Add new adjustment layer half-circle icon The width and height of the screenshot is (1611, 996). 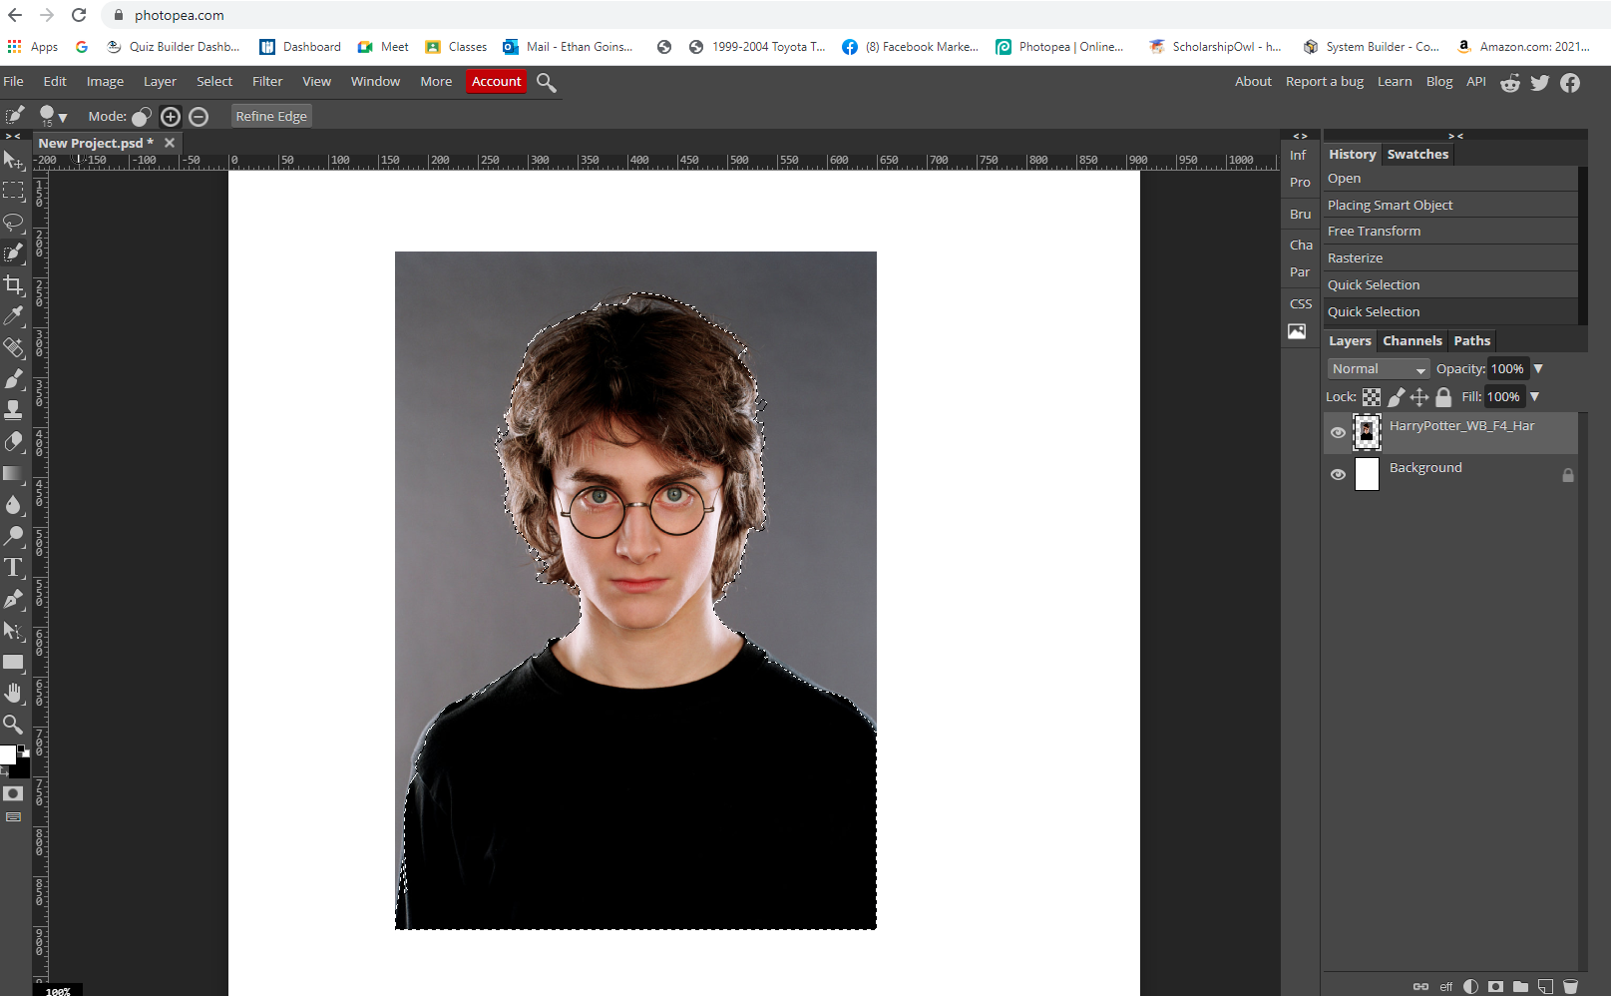(x=1470, y=986)
